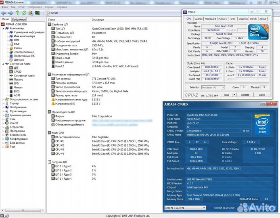Open the Информация о продукте link
Image resolution: width=280 pixels, height=218 pixels.
click(122, 120)
